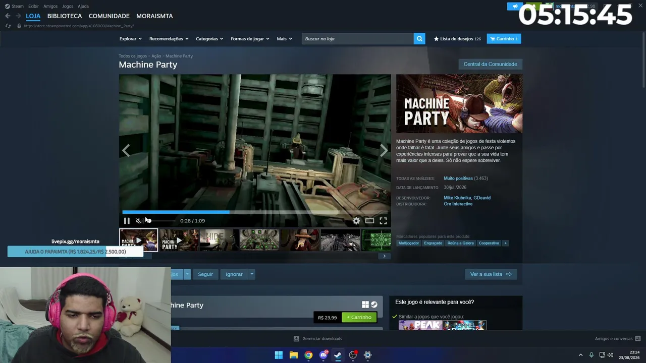Switch to the LOJA tab

click(33, 16)
